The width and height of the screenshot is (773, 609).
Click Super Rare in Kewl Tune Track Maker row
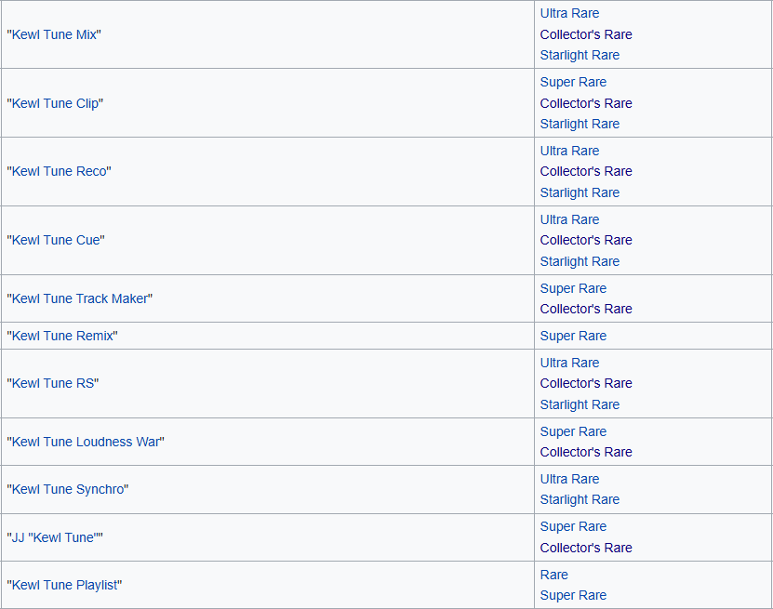(573, 288)
